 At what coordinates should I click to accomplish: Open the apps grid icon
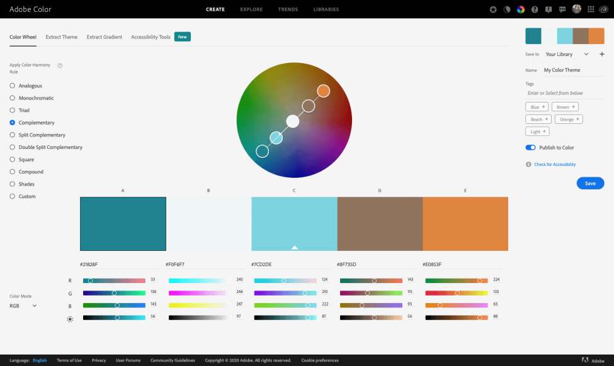click(591, 9)
